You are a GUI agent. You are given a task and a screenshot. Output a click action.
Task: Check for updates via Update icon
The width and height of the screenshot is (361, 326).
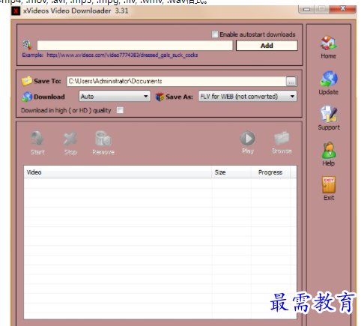(329, 79)
